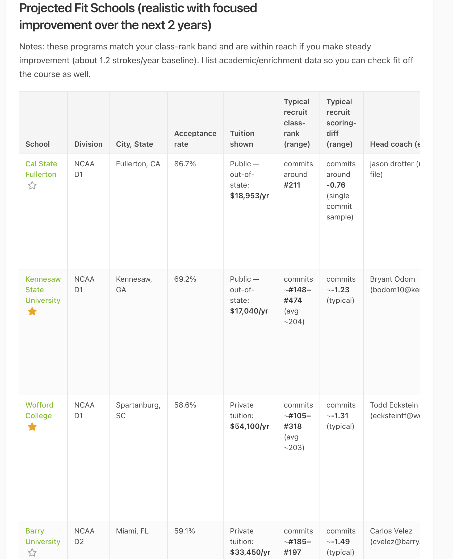Open the Barry University link

[x=43, y=536]
